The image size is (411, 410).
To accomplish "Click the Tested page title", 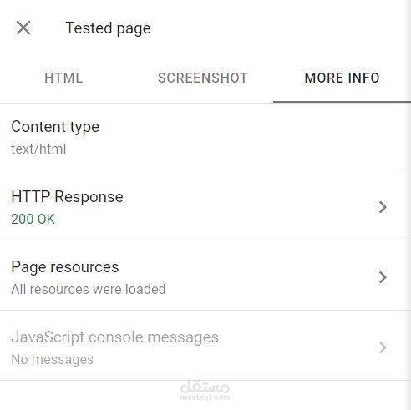I will pyautogui.click(x=108, y=28).
